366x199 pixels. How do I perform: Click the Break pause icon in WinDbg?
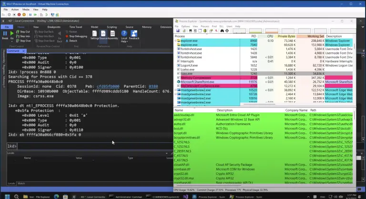coord(5,34)
